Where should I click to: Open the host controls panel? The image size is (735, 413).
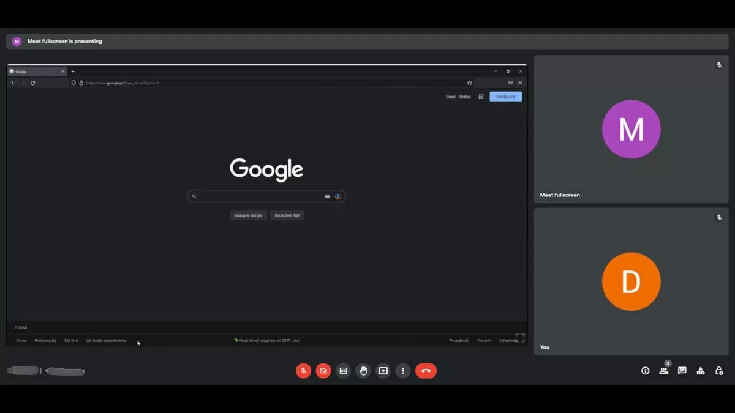[718, 371]
